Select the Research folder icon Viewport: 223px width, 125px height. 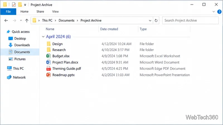coord(49,50)
